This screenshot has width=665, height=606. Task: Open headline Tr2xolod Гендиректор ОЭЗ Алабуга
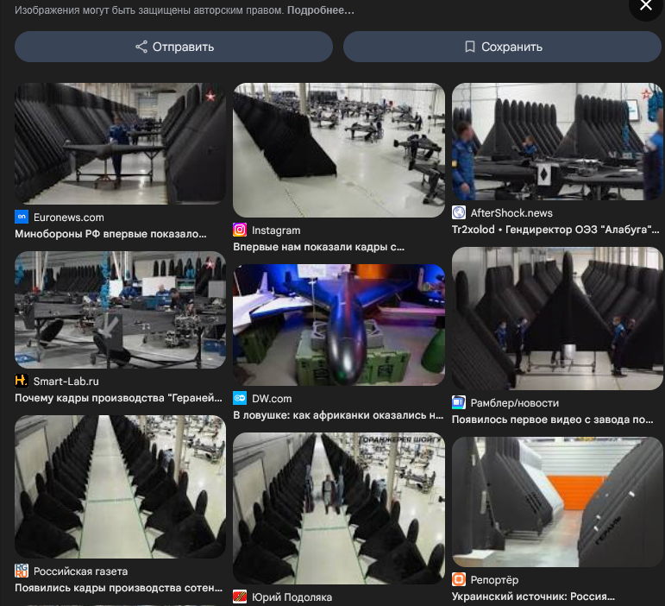pyautogui.click(x=555, y=230)
